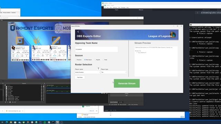The image size is (221, 124).
Task: Open the Packages menu in Atom window
Action: pyautogui.click(x=123, y=8)
